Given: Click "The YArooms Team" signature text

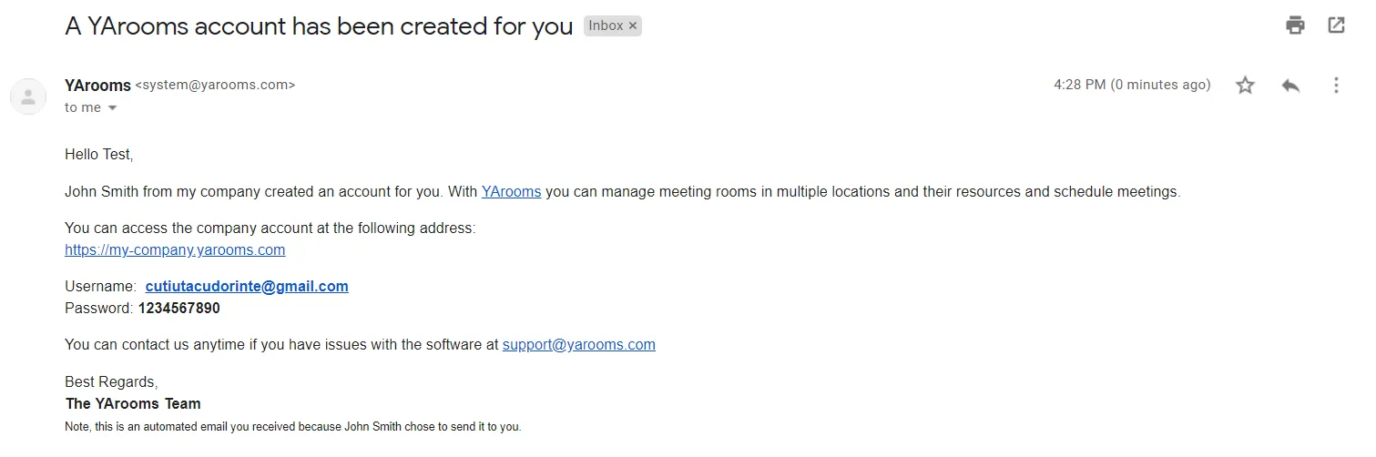Looking at the screenshot, I should [x=133, y=404].
